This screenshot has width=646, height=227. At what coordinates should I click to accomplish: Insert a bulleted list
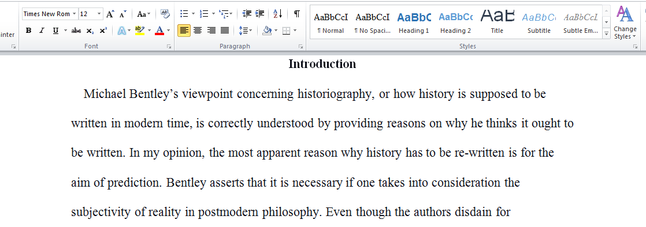[184, 14]
